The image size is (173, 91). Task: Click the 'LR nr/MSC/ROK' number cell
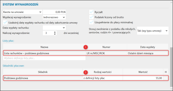click(106, 53)
